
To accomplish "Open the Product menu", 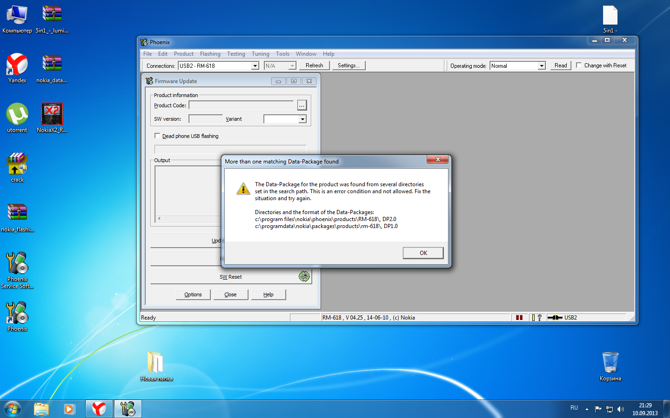I will 184,54.
